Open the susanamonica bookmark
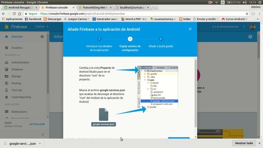263x148 pixels. pyautogui.click(x=163, y=19)
